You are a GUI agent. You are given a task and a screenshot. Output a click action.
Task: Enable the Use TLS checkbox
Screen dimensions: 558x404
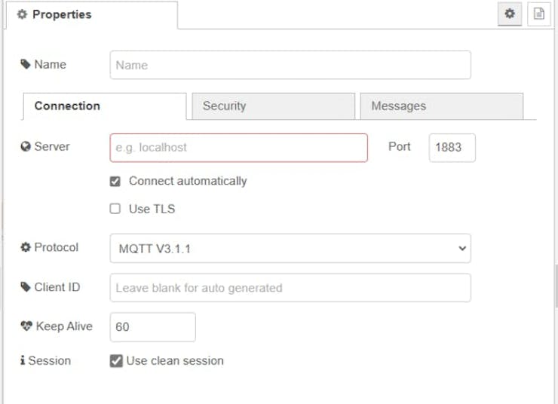pos(115,209)
